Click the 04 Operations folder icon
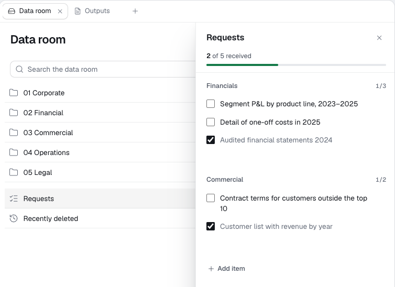Viewport: 395px width, 287px height. pyautogui.click(x=14, y=152)
